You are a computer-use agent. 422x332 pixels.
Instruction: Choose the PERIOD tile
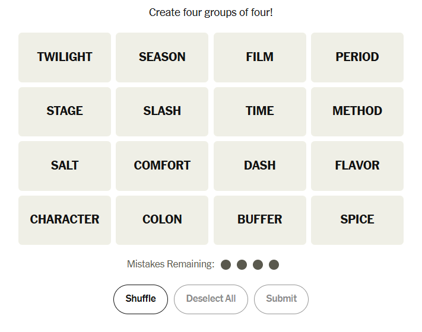[357, 58]
